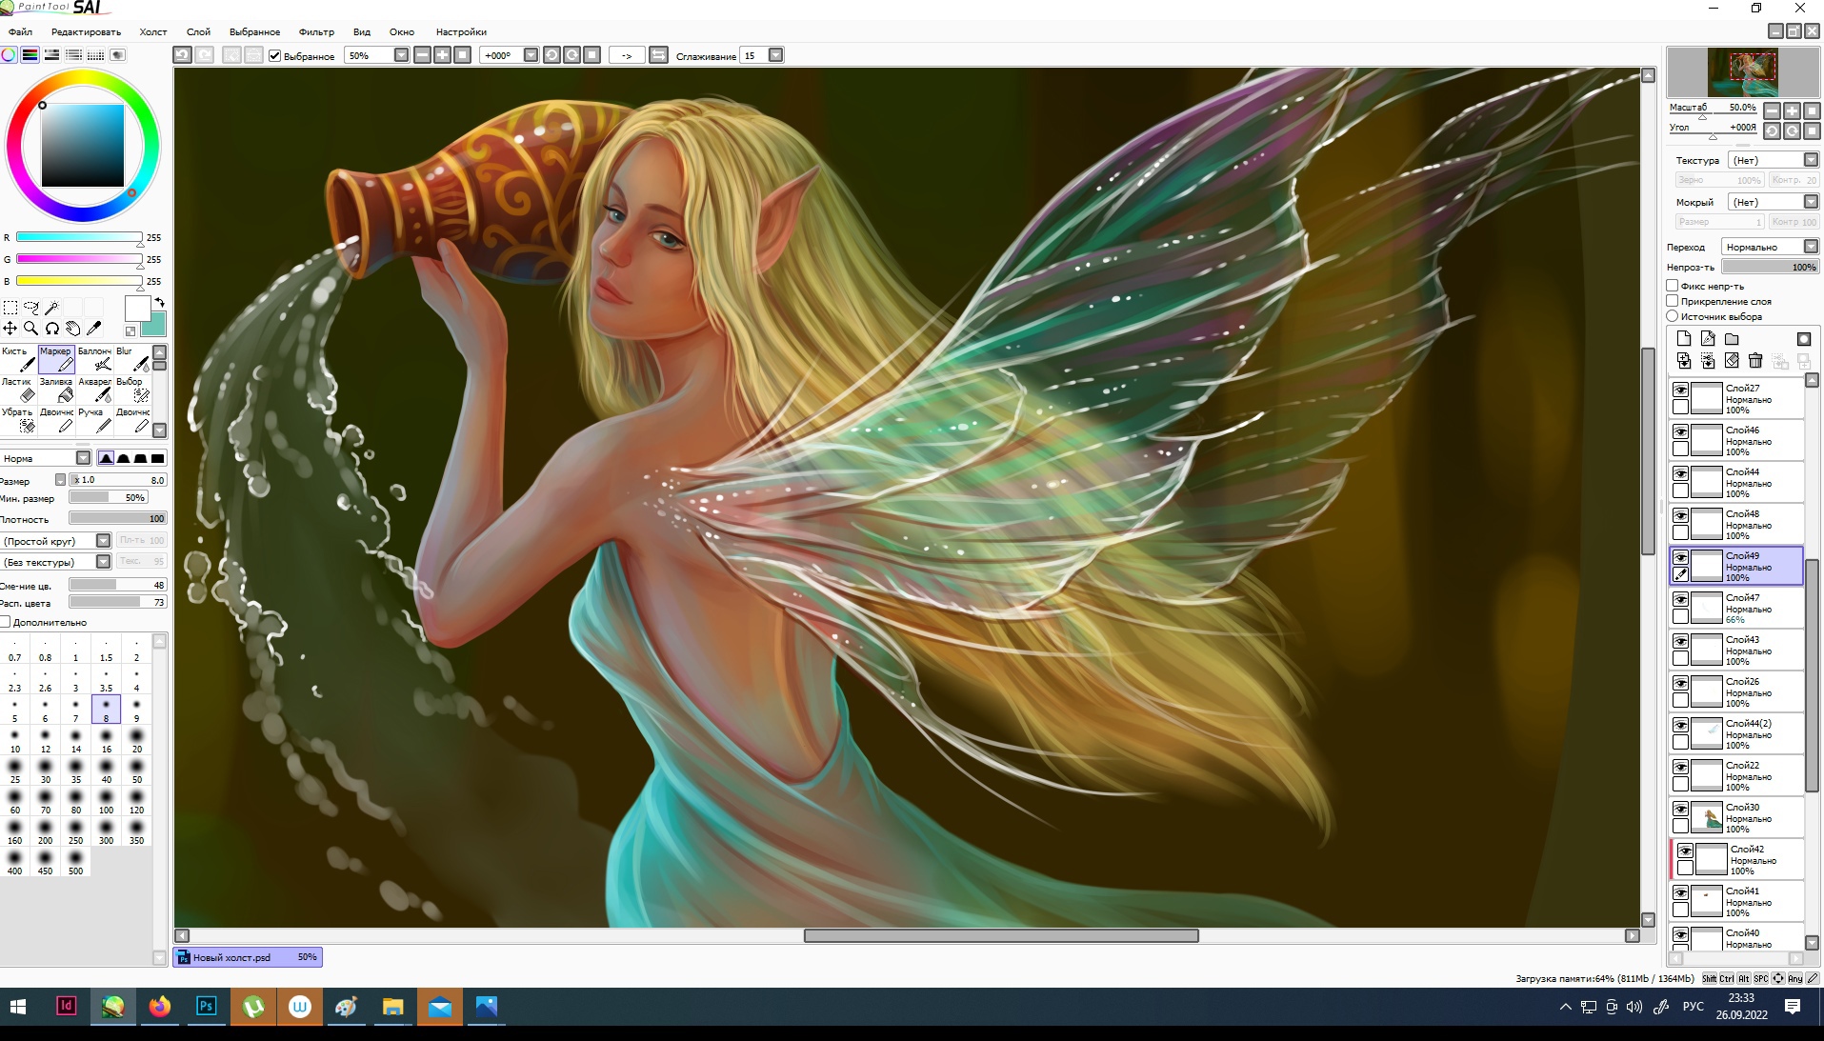Hide layer Слой47 with eye icon
The width and height of the screenshot is (1824, 1041).
coord(1681,600)
